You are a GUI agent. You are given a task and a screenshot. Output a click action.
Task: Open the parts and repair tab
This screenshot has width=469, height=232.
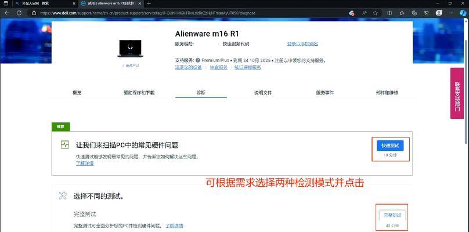coord(387,93)
